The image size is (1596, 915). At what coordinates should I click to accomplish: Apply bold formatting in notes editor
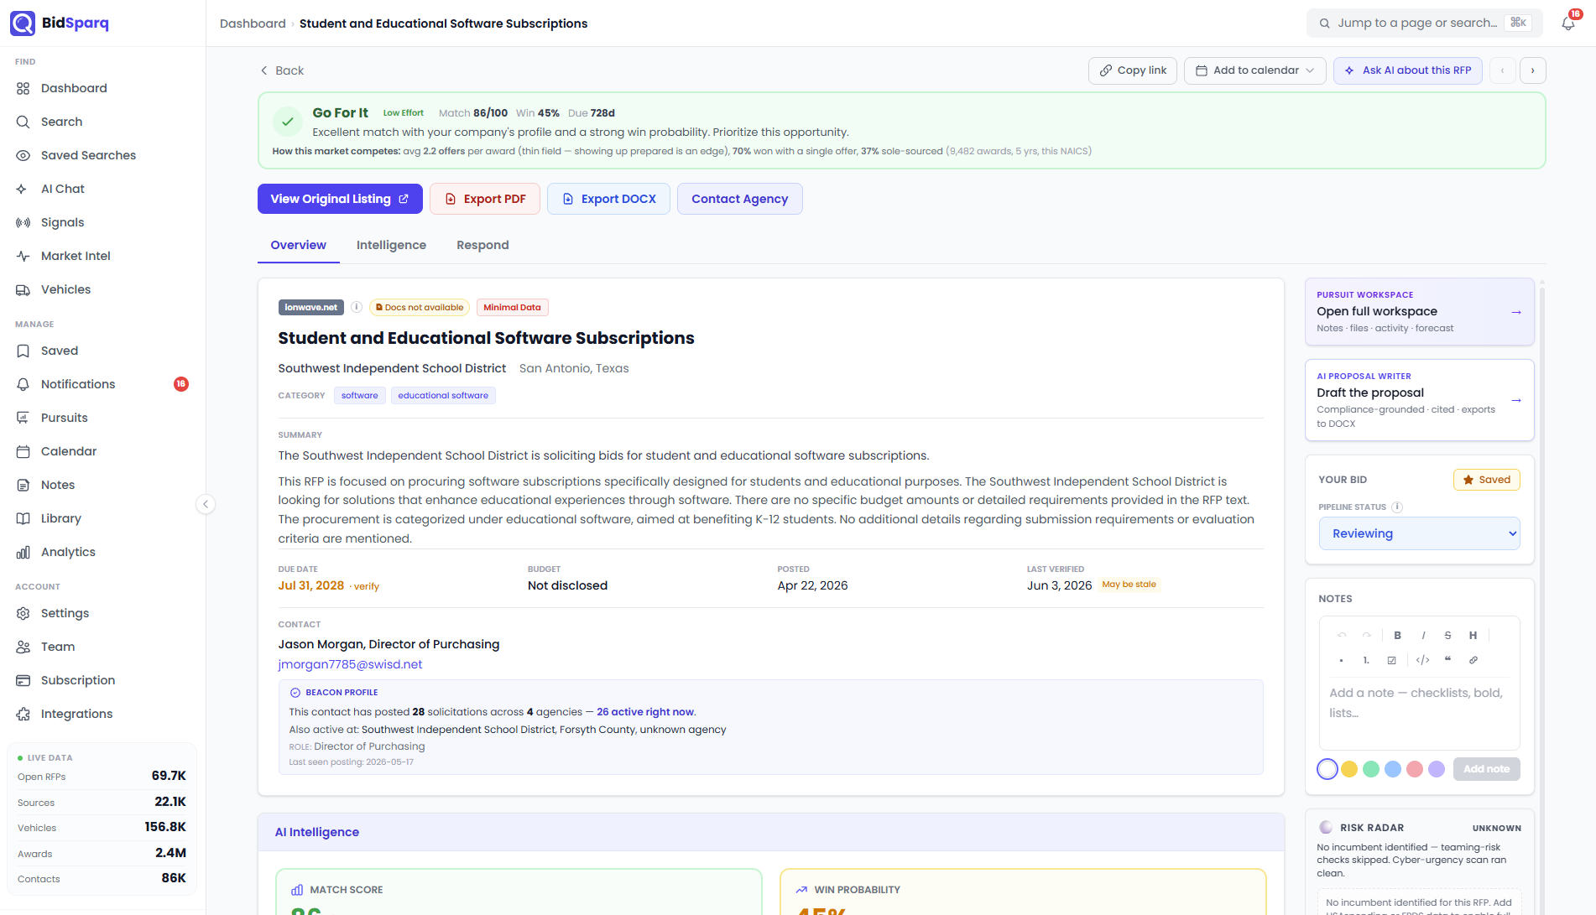pos(1397,636)
